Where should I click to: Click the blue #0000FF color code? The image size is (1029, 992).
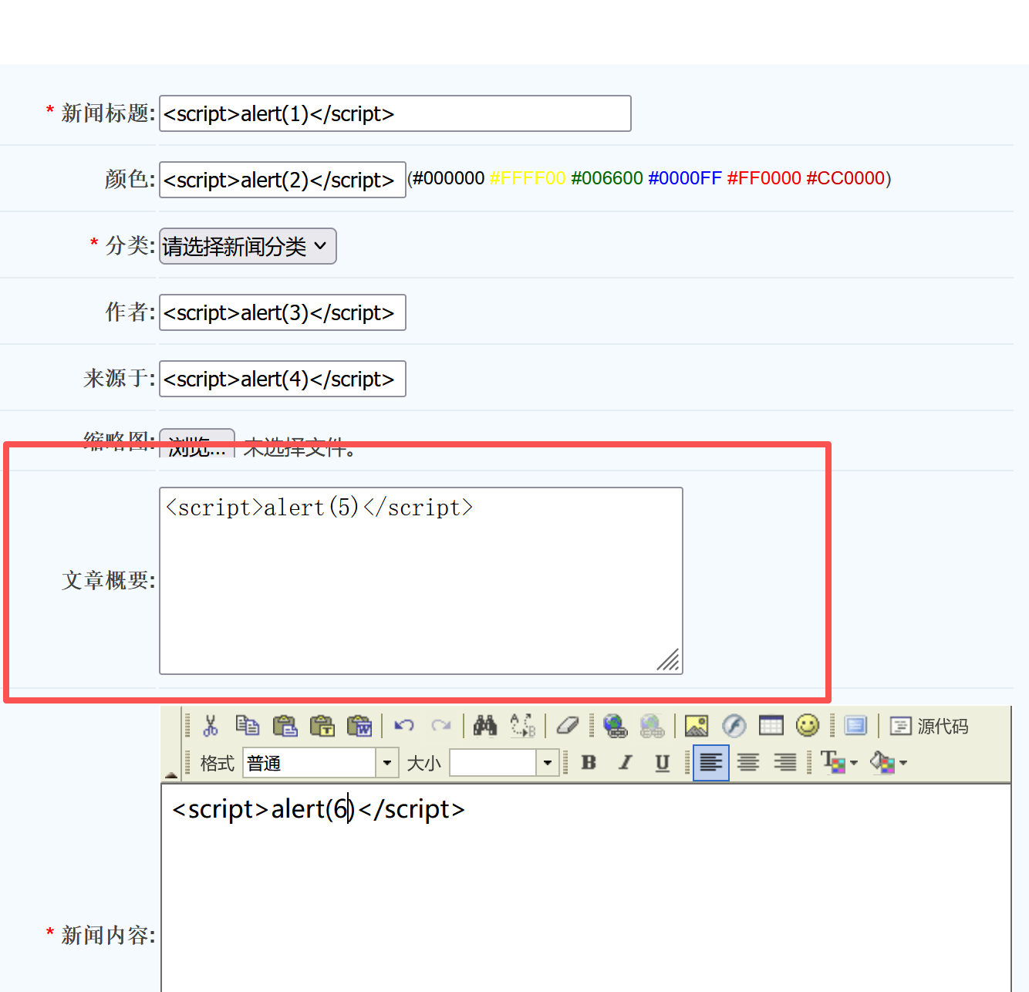coord(685,178)
